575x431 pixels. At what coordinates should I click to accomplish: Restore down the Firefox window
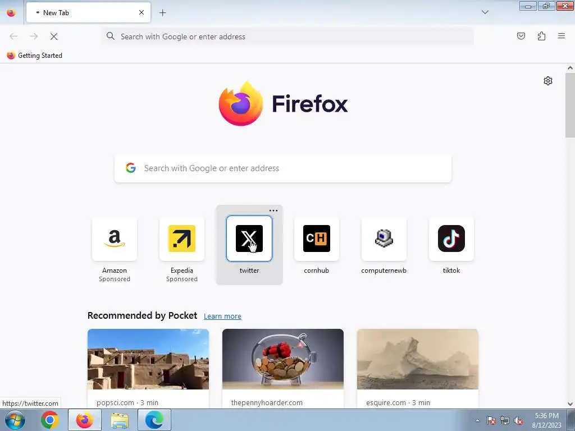click(546, 6)
